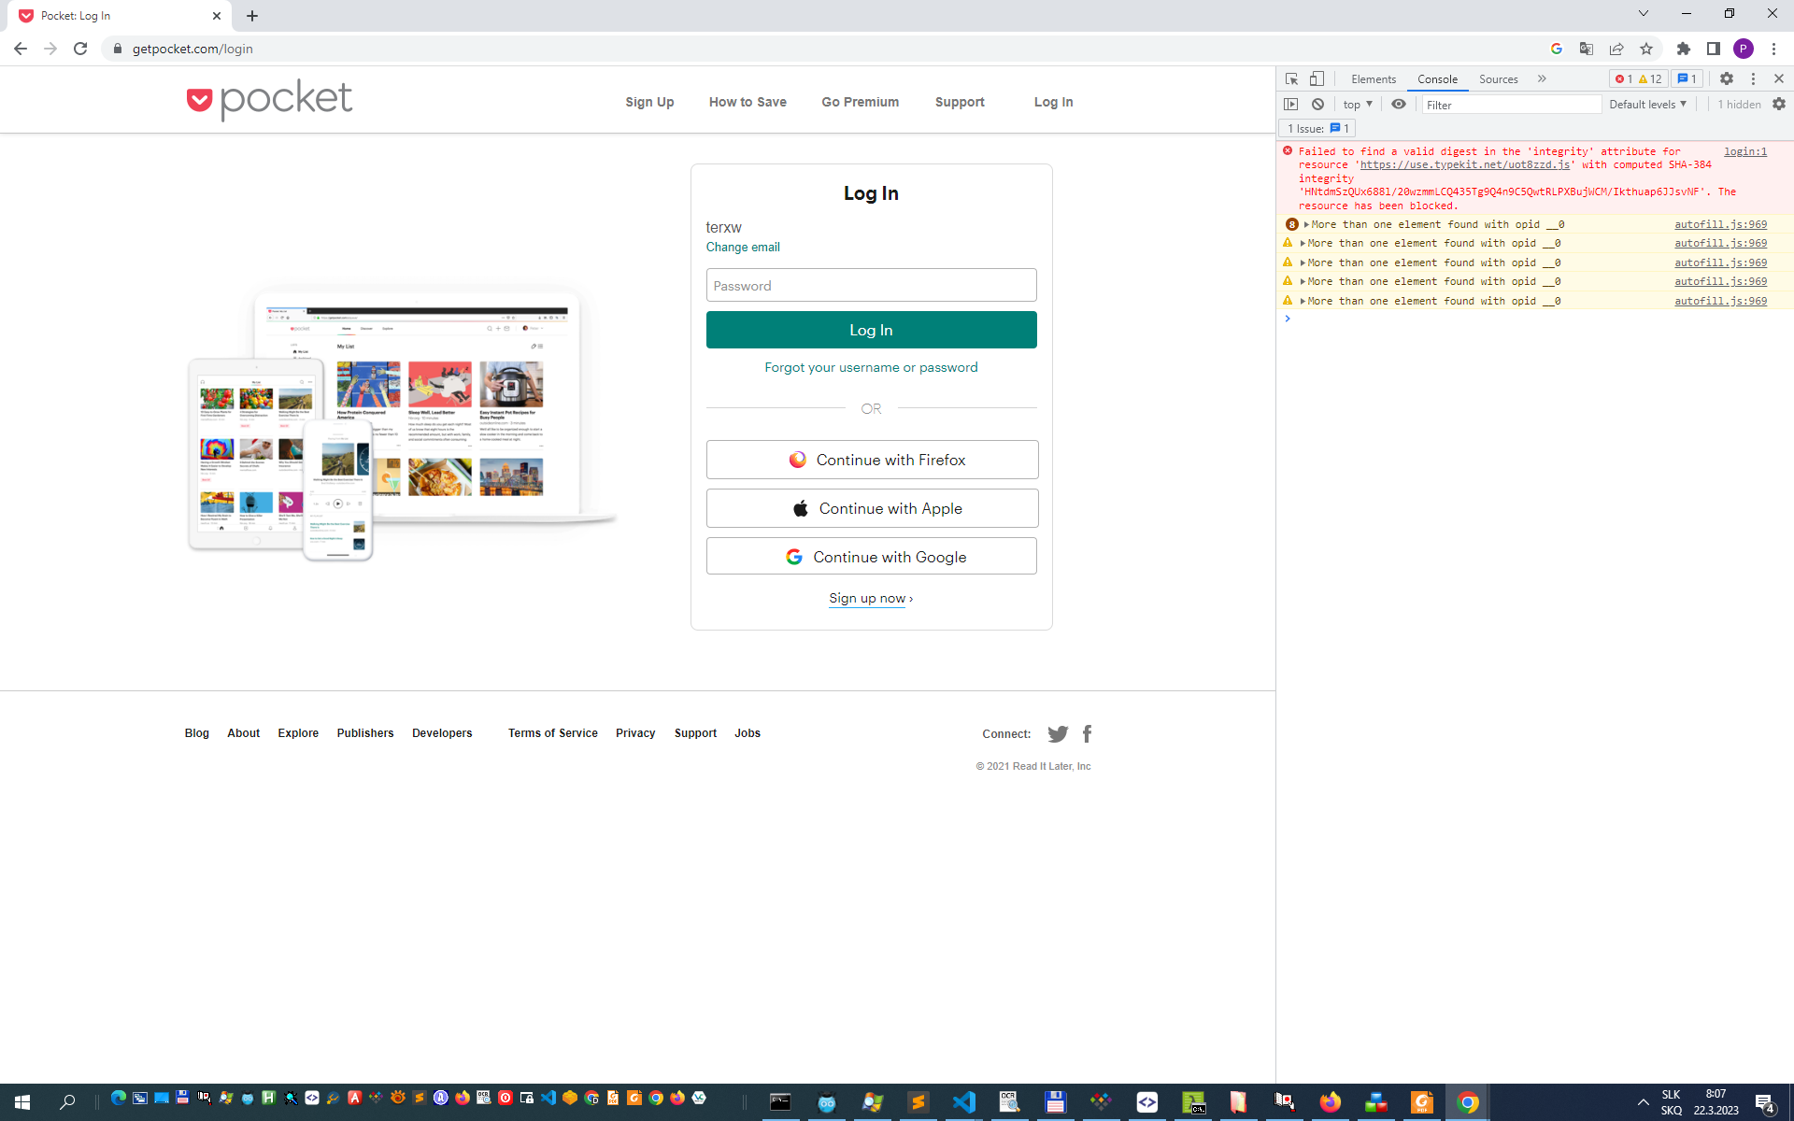Open the How to Save nav item
This screenshot has height=1121, width=1794.
point(747,102)
